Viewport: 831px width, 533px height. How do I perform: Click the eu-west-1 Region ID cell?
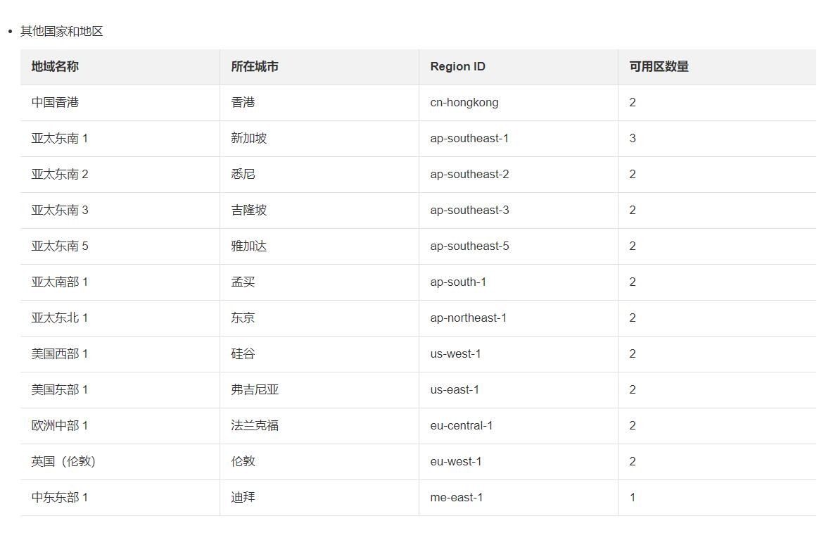coord(455,461)
